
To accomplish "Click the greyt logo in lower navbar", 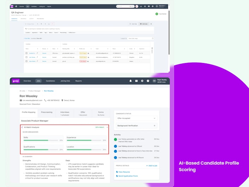I will click(16, 81).
